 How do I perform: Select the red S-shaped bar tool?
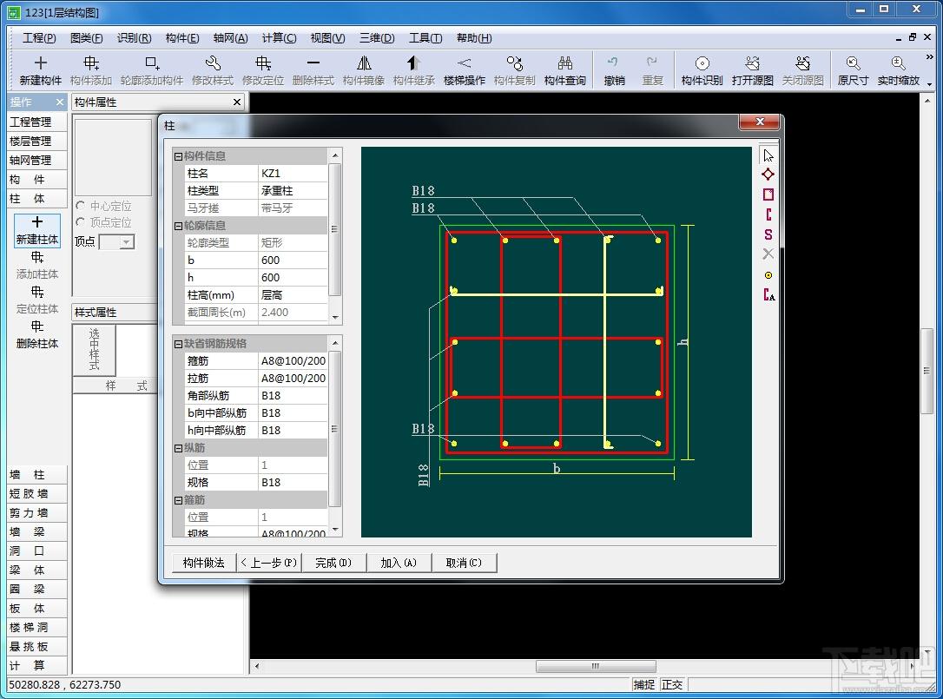(x=768, y=234)
